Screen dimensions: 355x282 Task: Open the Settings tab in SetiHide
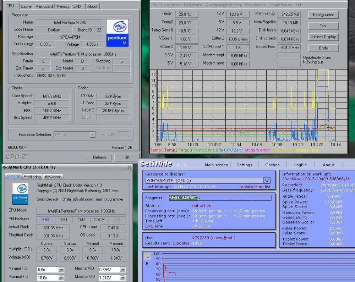[x=244, y=165]
